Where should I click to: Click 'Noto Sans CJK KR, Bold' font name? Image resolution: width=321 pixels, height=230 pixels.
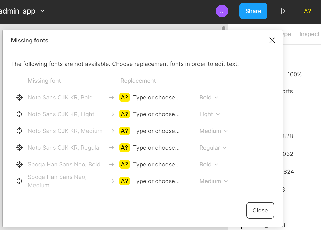[60, 97]
